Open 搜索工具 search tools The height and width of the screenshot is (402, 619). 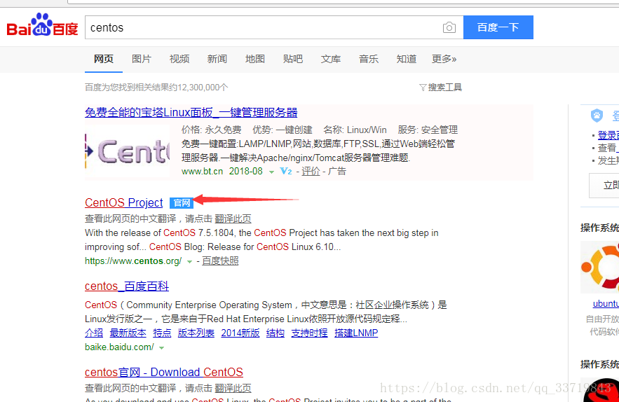coord(445,87)
